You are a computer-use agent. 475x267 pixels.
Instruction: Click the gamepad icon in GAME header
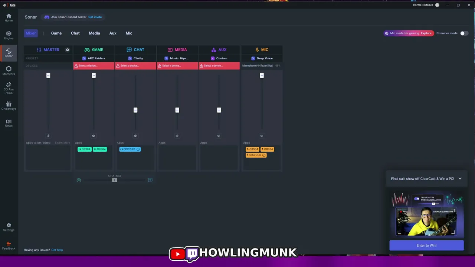coord(87,50)
